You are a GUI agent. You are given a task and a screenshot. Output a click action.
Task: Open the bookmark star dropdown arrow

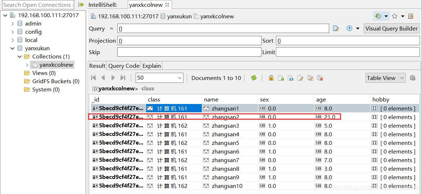(x=403, y=16)
